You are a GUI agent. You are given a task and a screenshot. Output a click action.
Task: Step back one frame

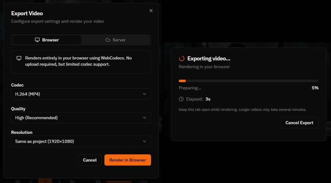31,181
